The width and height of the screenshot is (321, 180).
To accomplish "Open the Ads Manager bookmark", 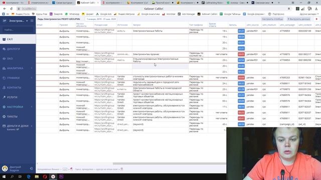I will [x=186, y=14].
